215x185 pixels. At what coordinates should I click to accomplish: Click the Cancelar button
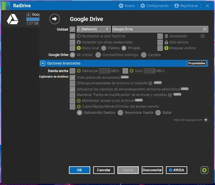click(x=104, y=170)
